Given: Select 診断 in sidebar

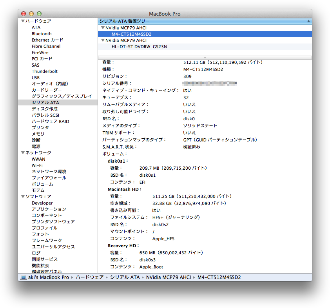Looking at the screenshot, I should click(x=36, y=140).
